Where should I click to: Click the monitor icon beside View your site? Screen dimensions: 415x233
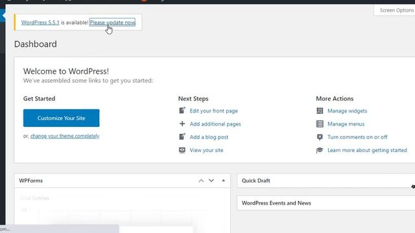pos(182,150)
